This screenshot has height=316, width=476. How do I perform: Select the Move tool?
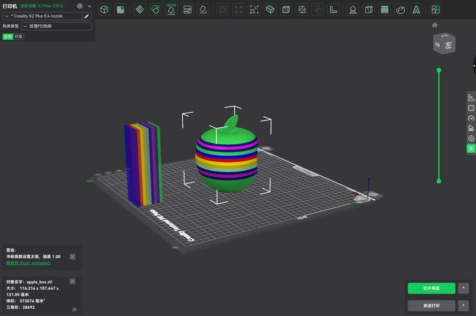pos(140,9)
